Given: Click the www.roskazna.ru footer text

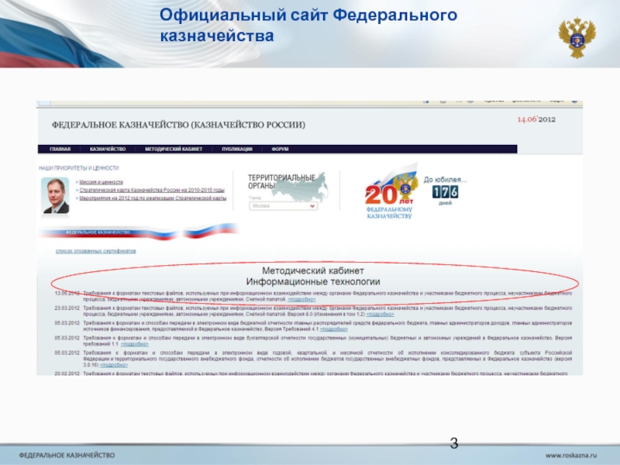Looking at the screenshot, I should coord(571,456).
